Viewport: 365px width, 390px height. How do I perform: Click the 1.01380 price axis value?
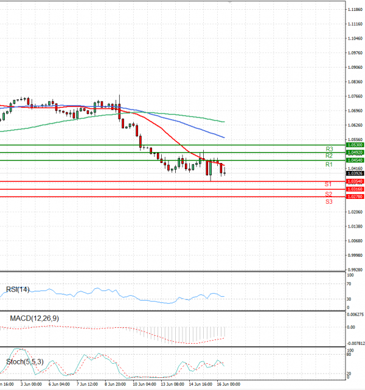(x=355, y=226)
